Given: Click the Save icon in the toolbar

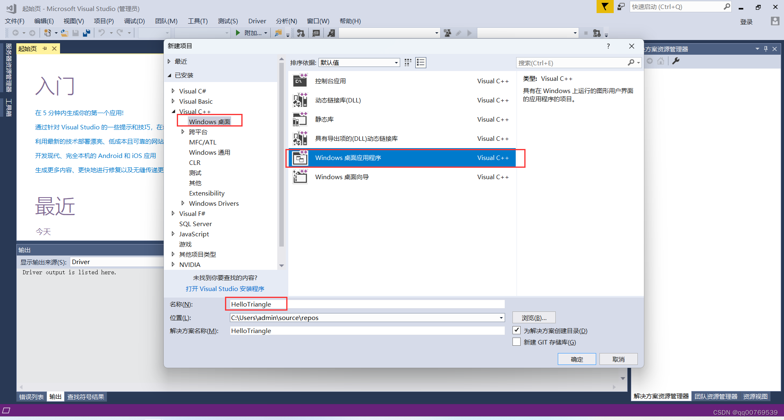Looking at the screenshot, I should [x=76, y=33].
